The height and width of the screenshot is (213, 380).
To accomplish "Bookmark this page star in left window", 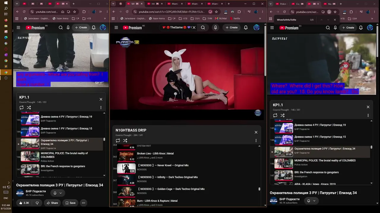I will coord(75,12).
